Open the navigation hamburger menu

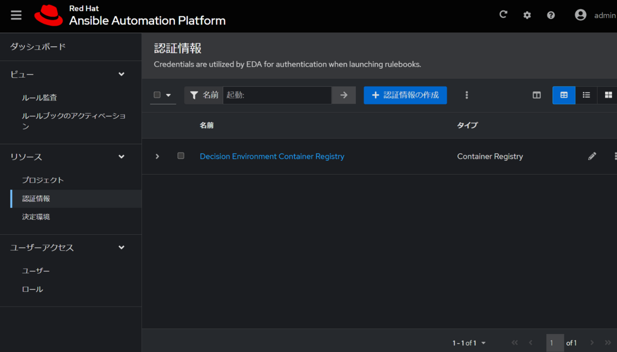point(16,14)
